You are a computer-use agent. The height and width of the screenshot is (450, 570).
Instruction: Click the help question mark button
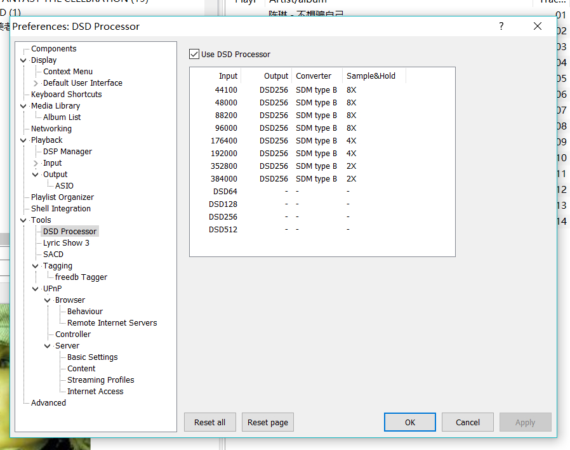point(501,26)
